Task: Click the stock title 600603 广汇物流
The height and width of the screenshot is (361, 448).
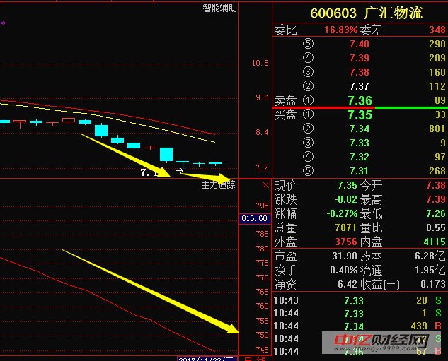Action: [367, 13]
